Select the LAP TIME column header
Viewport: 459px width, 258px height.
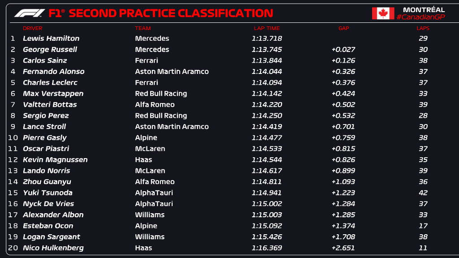tap(267, 28)
